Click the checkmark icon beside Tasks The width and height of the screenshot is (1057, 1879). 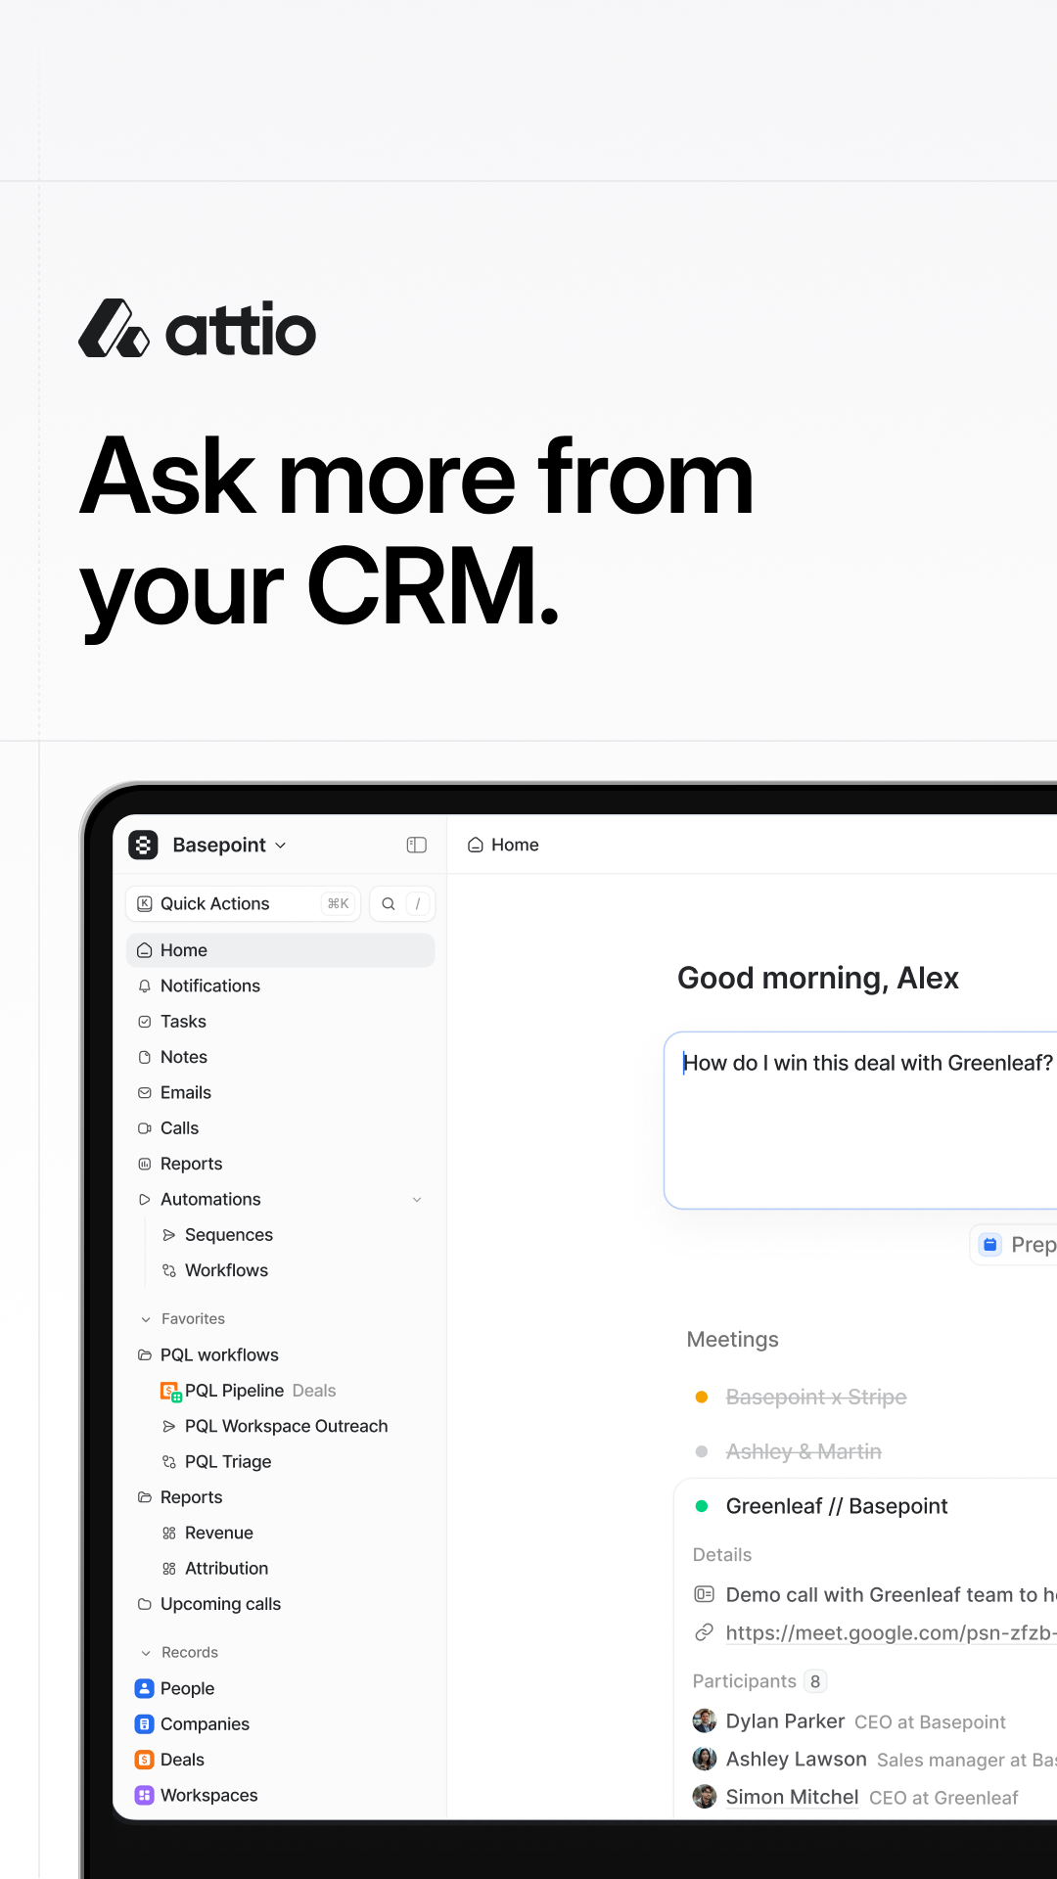coord(145,1022)
